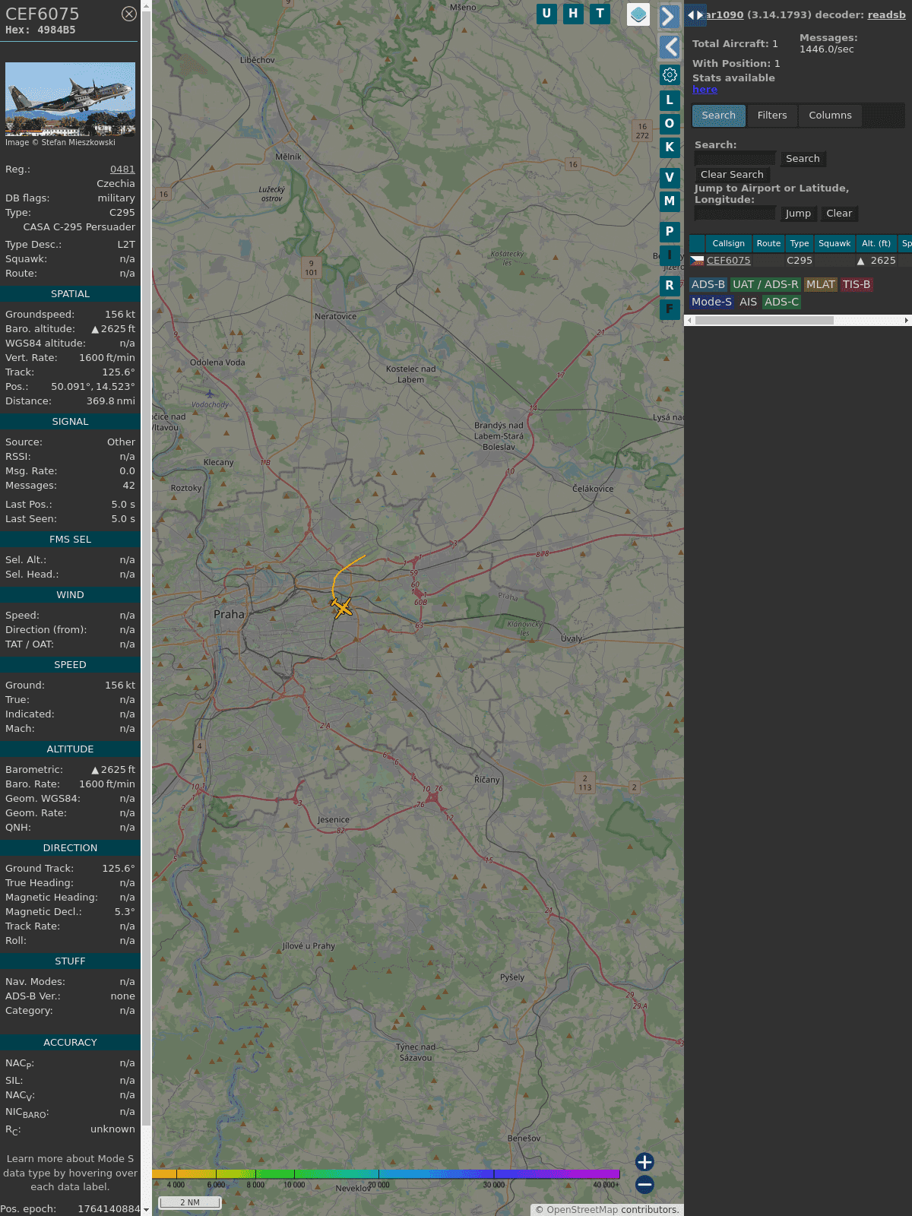Viewport: 912px width, 1216px height.
Task: Open the Stats available here link
Action: click(705, 89)
